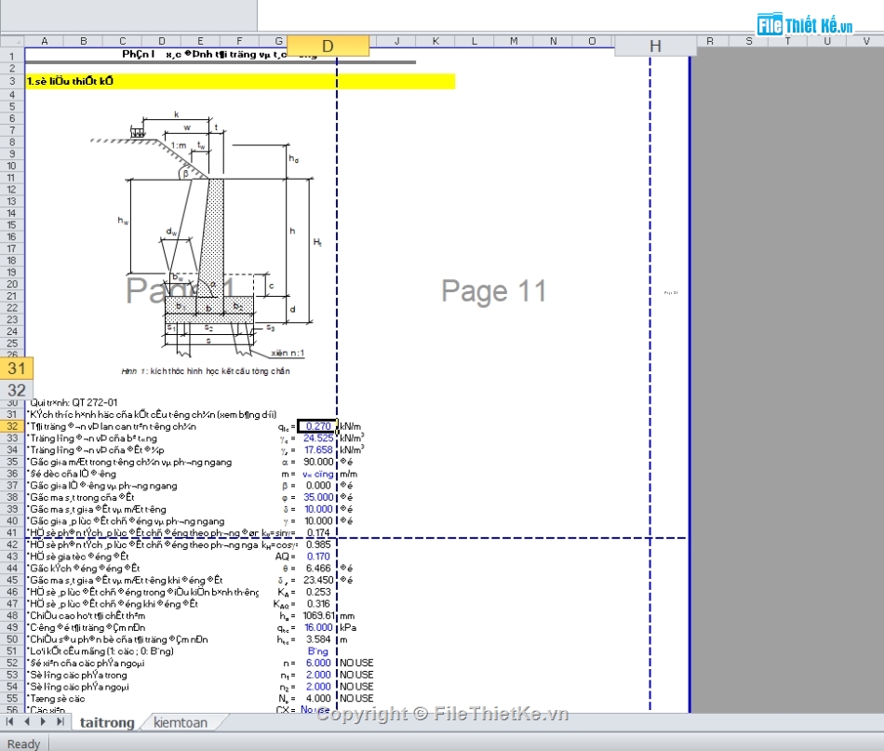
Task: Select row 3 header
Action: [12, 81]
